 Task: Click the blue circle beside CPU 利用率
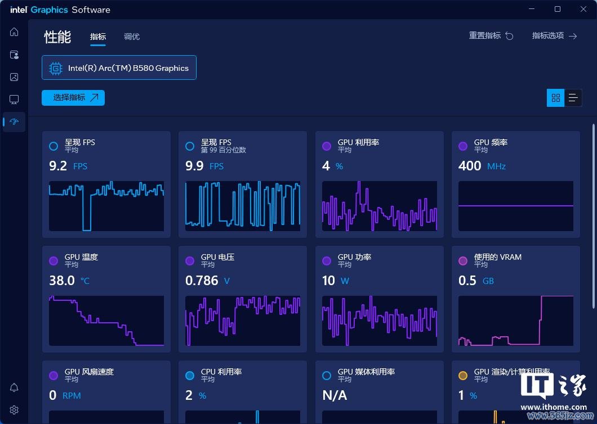(190, 376)
